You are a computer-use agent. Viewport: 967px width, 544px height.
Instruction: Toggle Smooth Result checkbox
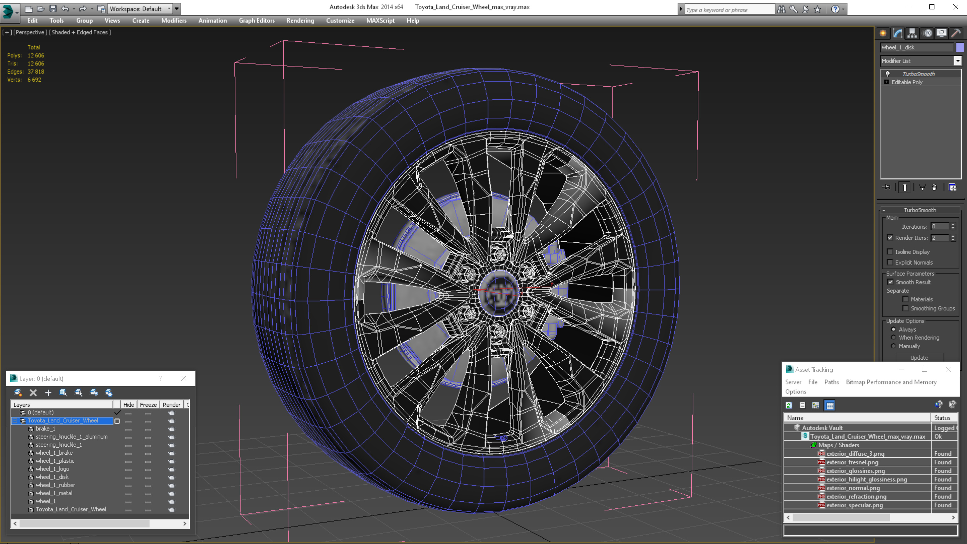[x=890, y=282]
